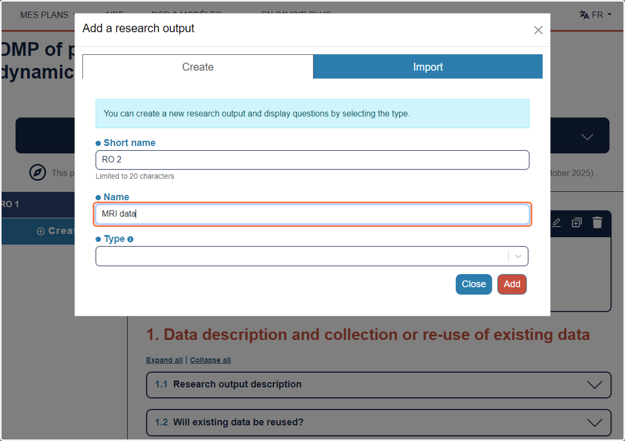This screenshot has height=441, width=625.
Task: Select the RO 1 research output tab
Action: point(37,204)
